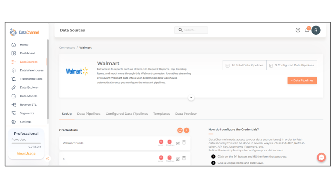Click the Data Explorer icon
This screenshot has height=189, width=336.
(x=14, y=87)
